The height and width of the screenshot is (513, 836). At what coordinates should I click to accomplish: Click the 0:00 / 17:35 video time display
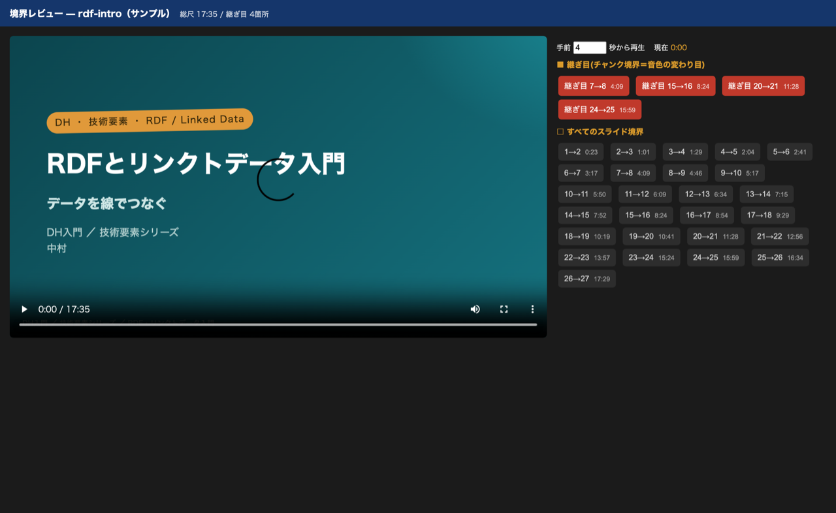(x=64, y=309)
